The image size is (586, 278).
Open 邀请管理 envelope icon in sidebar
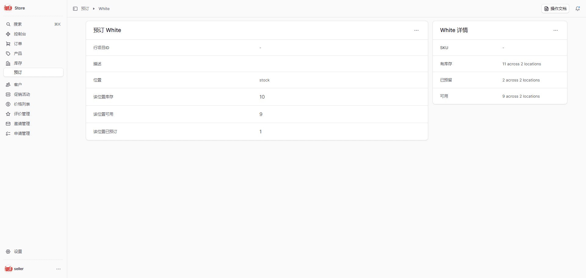click(x=8, y=124)
